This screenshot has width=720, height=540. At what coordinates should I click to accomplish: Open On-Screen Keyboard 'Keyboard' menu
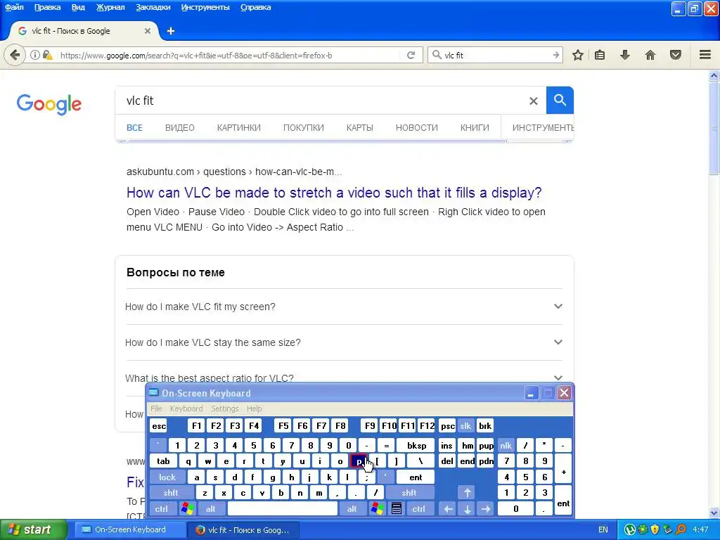186,409
